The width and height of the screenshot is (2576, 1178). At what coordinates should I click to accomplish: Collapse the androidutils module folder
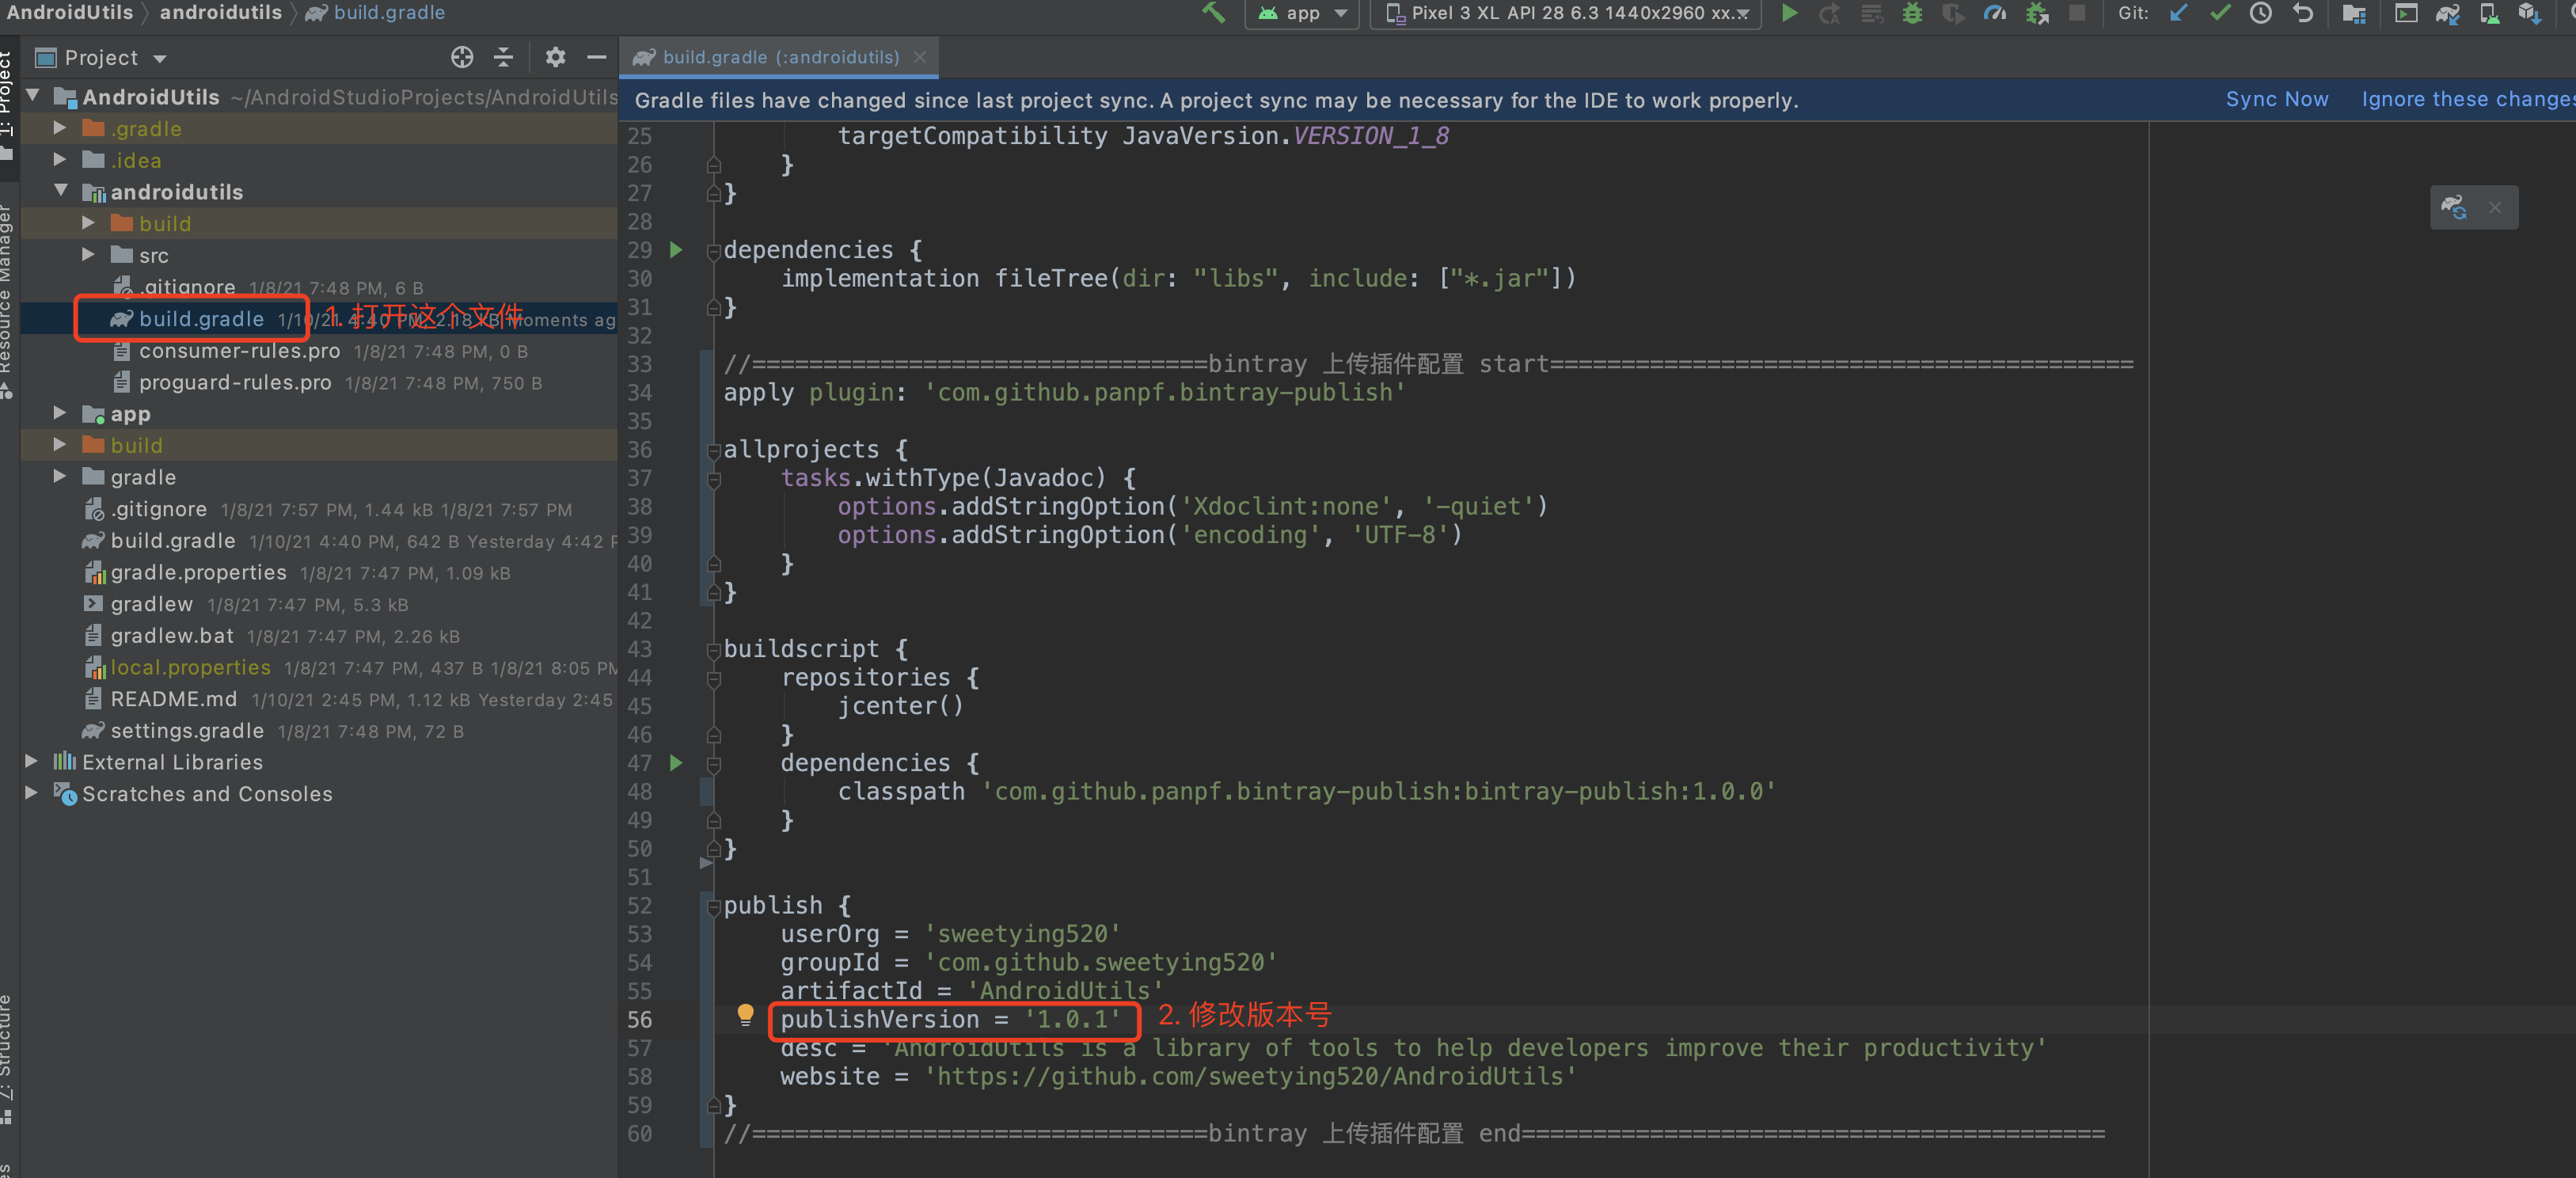[61, 191]
